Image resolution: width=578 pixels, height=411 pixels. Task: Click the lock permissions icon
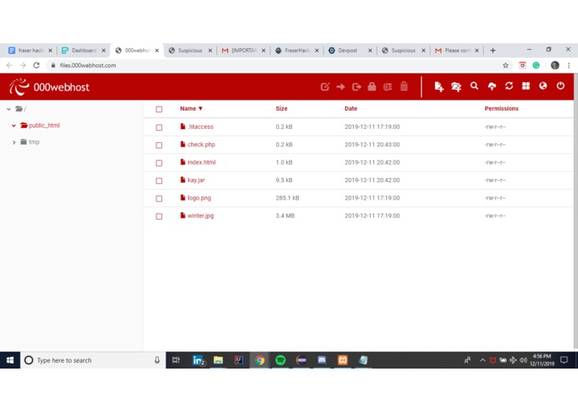pos(372,87)
